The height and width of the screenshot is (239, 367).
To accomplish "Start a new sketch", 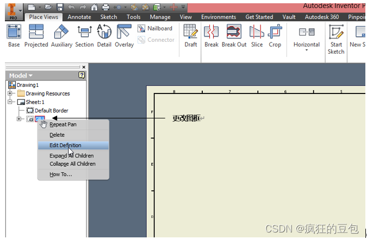I will pyautogui.click(x=336, y=39).
